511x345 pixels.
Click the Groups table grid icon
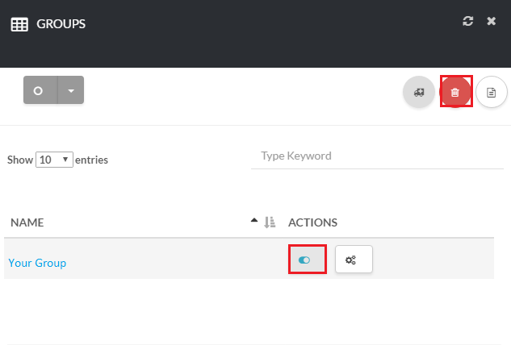coord(19,24)
